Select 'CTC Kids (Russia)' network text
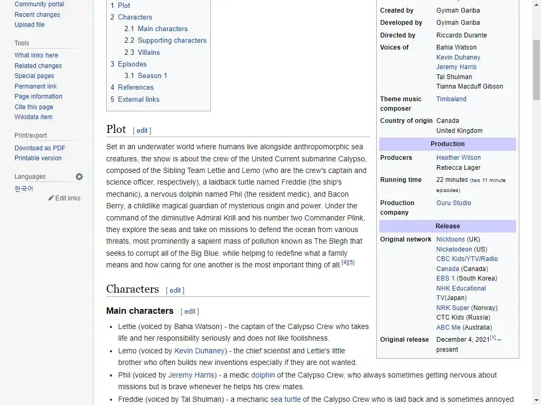Screen dimensions: 541x405 click(x=463, y=317)
